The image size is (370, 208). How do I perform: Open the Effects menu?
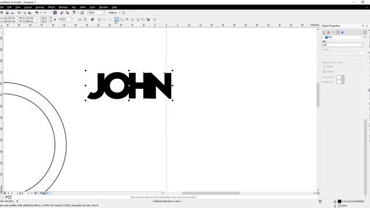pyautogui.click(x=51, y=8)
